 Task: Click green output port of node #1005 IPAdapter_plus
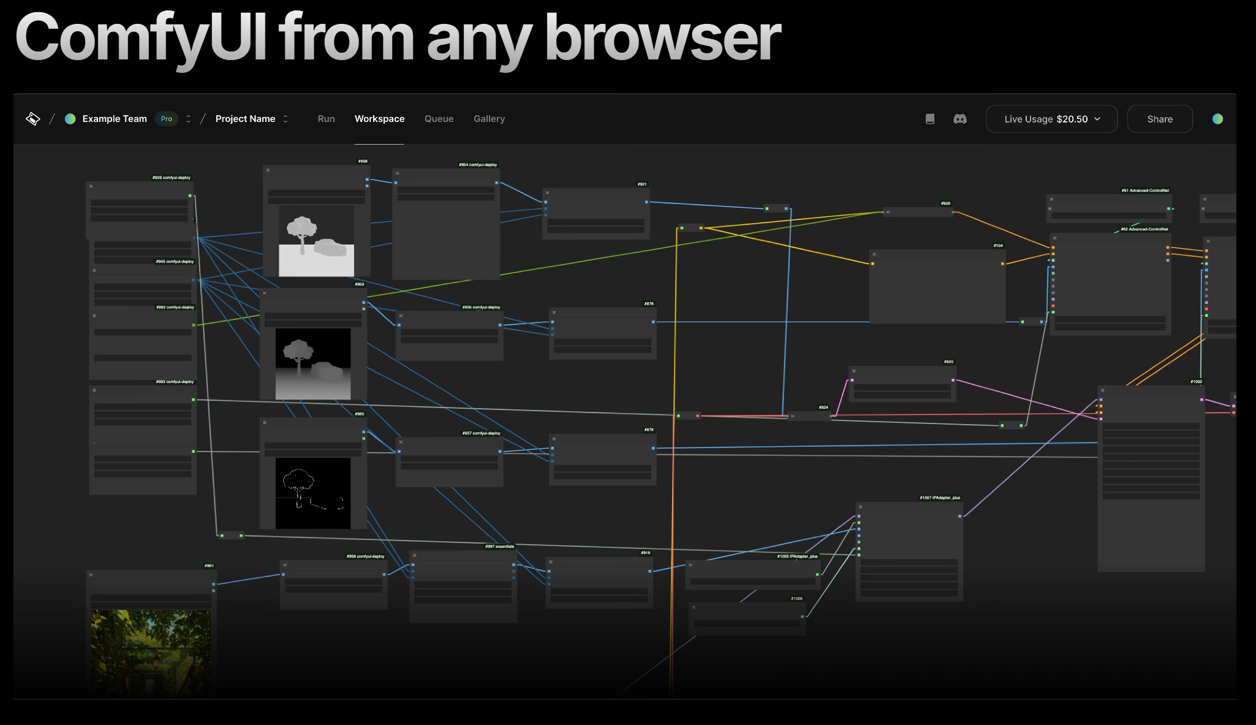pyautogui.click(x=817, y=574)
